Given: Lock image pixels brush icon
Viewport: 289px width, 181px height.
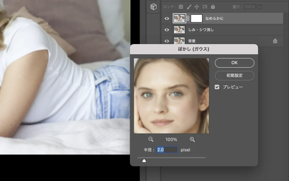Looking at the screenshot, I should 189,7.
